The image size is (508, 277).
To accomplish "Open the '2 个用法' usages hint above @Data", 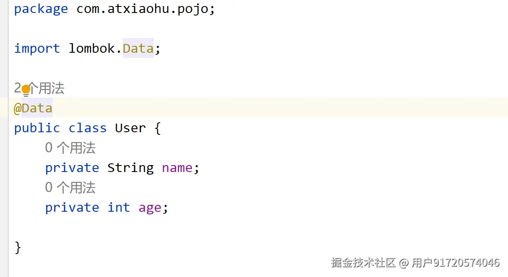I will point(39,88).
